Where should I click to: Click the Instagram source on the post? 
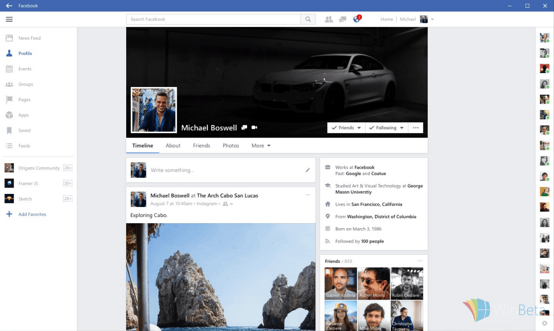[x=207, y=204]
